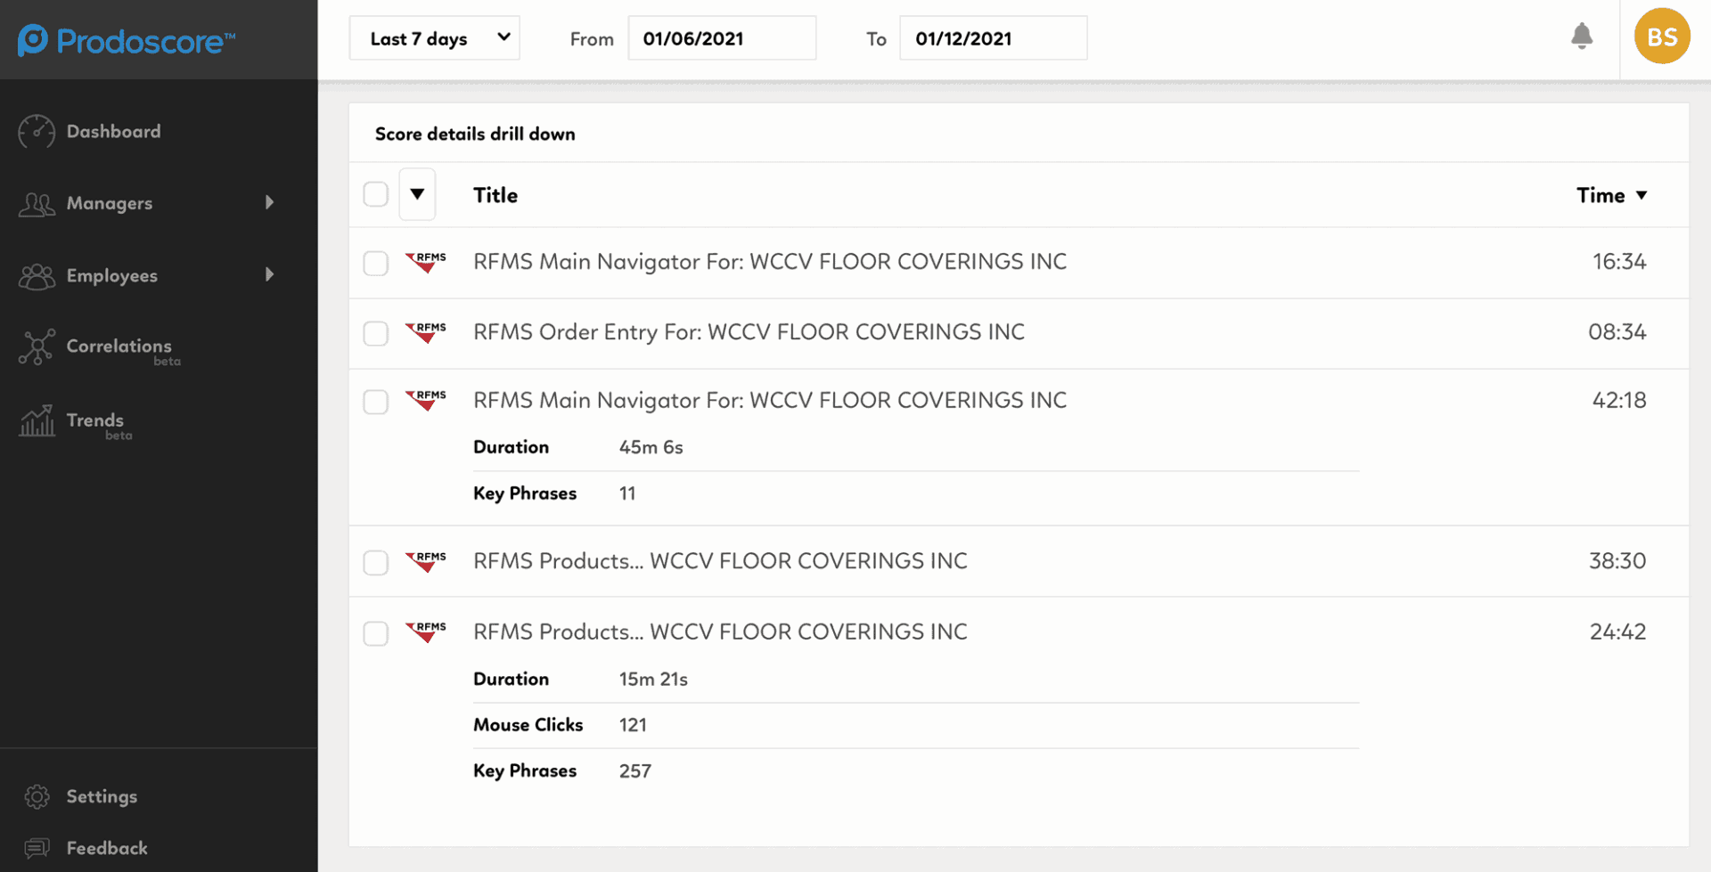Screen dimensions: 1711x872
Task: Click Key Phrases value 257
Action: coord(635,771)
